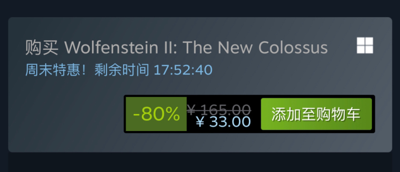The image size is (400, 172).
Task: Add Wolfenstein II to cart via 添加至购物车
Action: pyautogui.click(x=316, y=114)
